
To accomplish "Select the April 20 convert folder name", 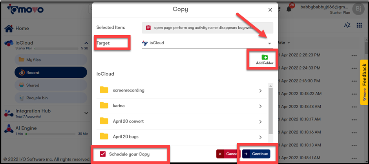I will (x=128, y=121).
